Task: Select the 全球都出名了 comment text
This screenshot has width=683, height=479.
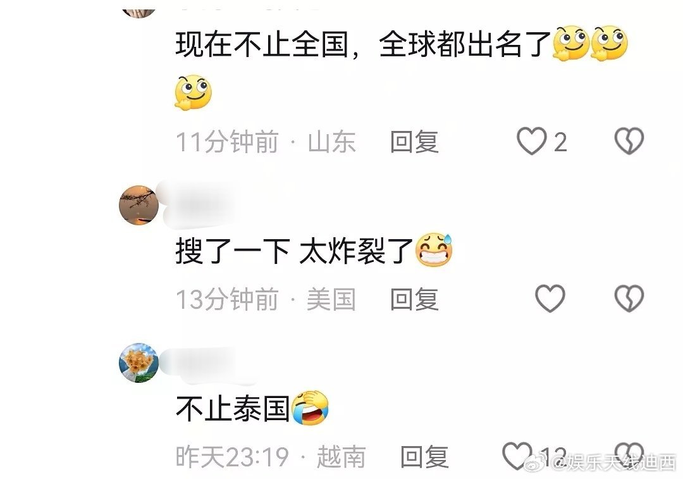Action: tap(401, 68)
